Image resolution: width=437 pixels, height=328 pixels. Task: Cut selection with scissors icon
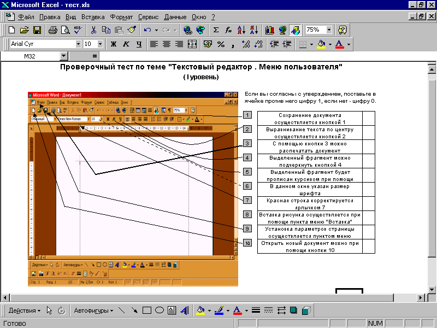pyautogui.click(x=93, y=30)
